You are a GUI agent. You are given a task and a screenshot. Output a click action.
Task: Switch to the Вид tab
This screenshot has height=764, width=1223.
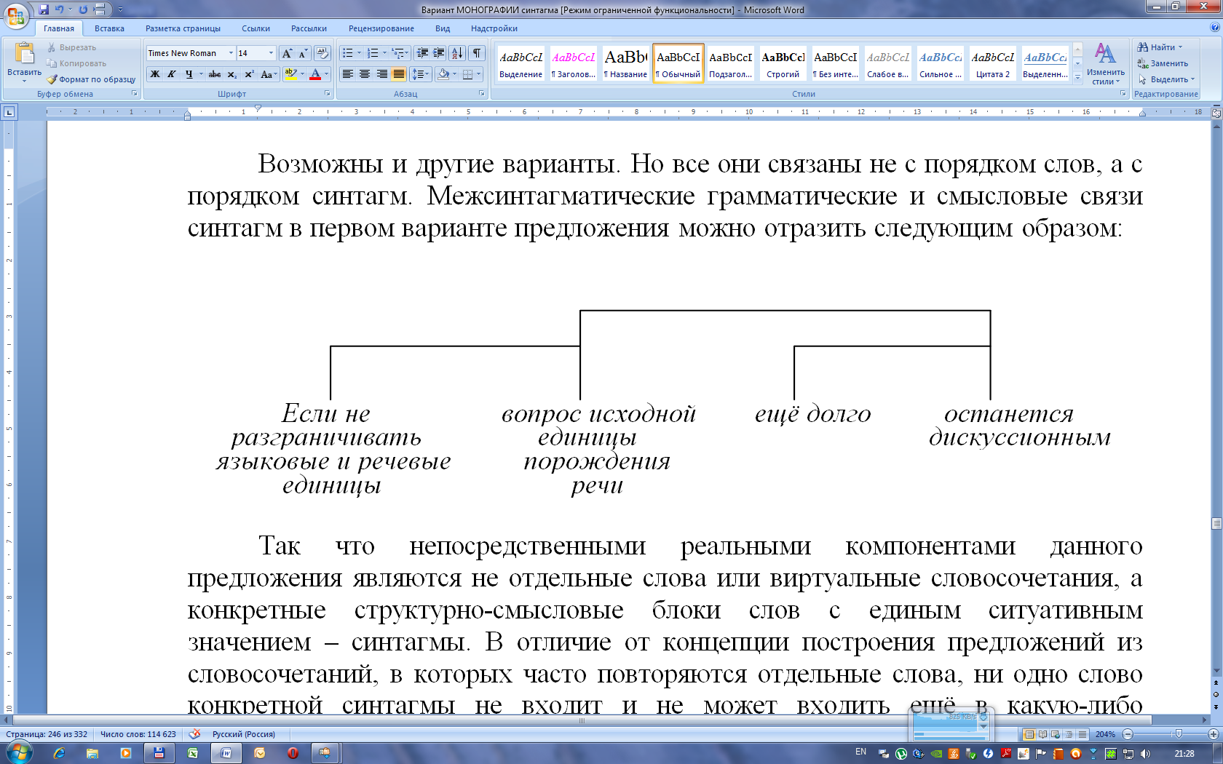(443, 28)
